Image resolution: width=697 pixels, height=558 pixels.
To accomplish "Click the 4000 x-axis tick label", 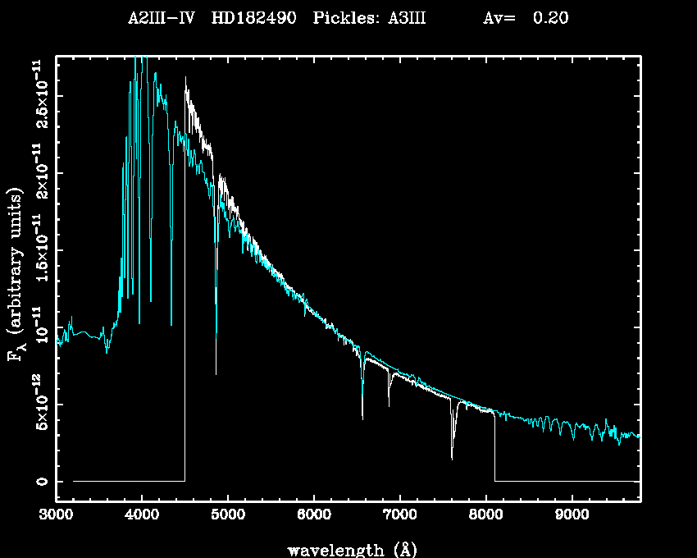I will (x=142, y=516).
